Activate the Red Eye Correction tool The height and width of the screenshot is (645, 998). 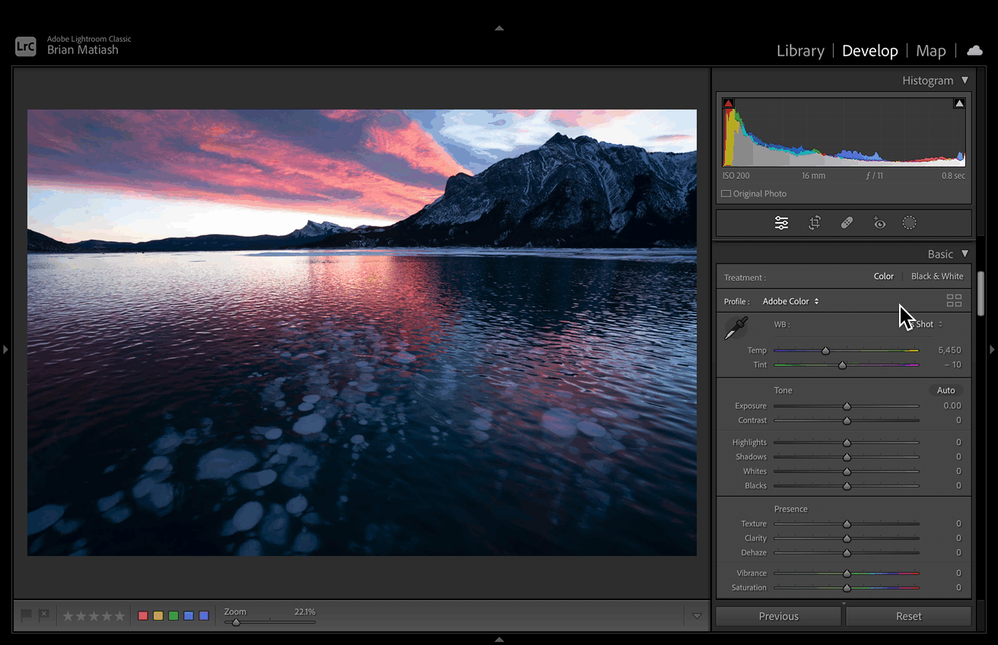click(879, 223)
